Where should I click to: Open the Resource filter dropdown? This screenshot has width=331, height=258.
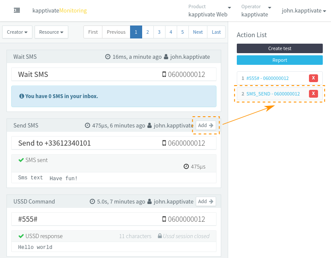[51, 32]
